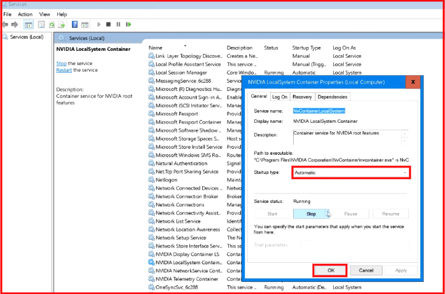The width and height of the screenshot is (445, 294).
Task: Click the Restart Service icon in toolbar
Action: (x=128, y=24)
